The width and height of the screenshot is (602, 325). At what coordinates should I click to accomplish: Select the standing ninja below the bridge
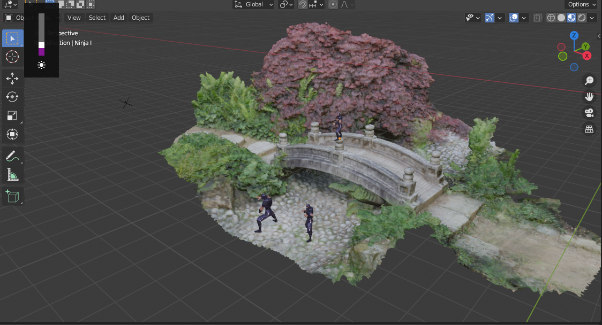point(308,222)
